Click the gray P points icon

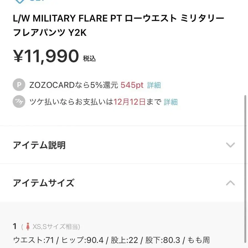19,85
